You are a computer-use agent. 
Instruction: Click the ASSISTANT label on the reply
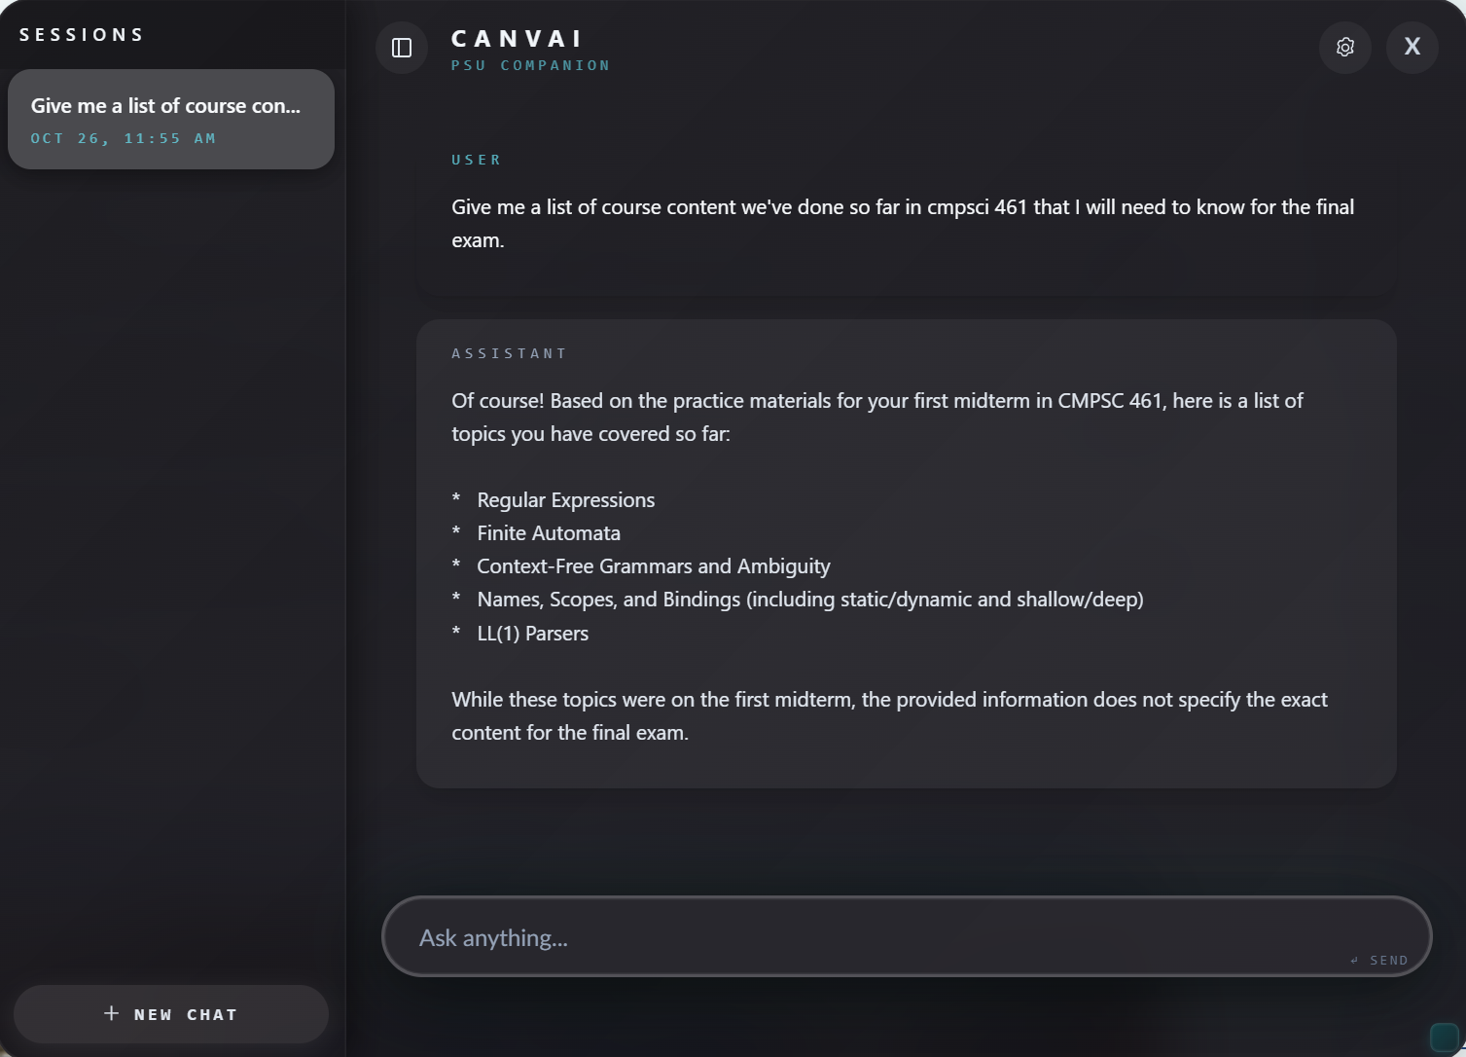pos(510,353)
